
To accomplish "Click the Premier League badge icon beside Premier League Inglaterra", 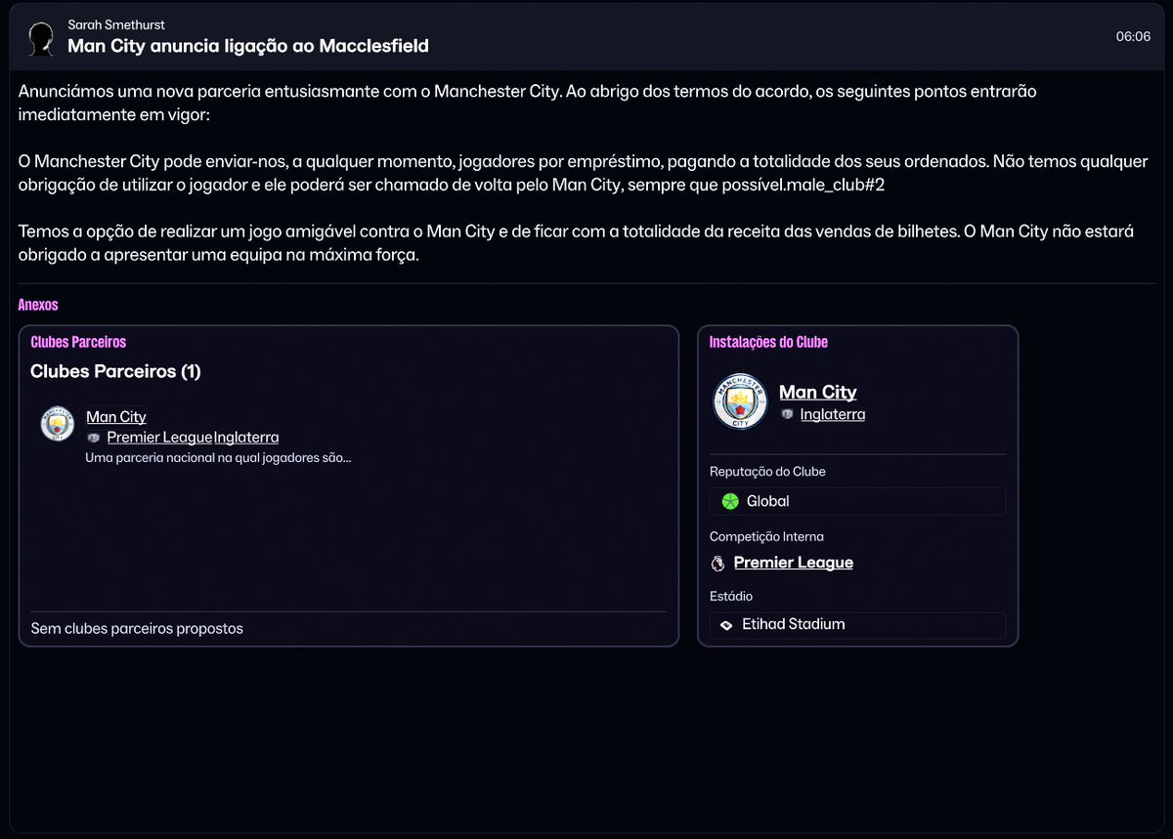I will pos(94,438).
